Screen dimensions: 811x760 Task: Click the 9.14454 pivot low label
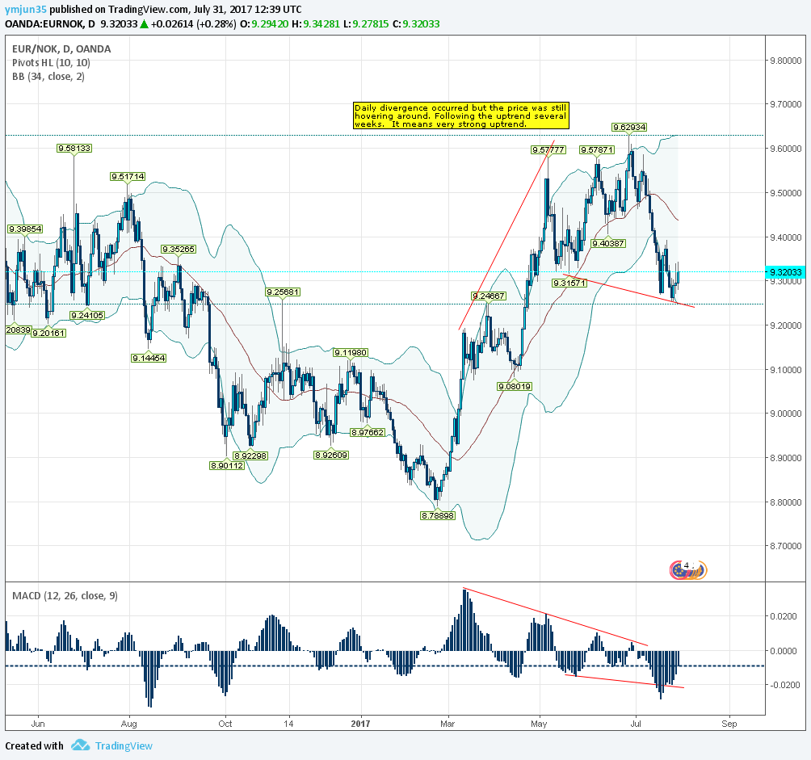click(149, 359)
